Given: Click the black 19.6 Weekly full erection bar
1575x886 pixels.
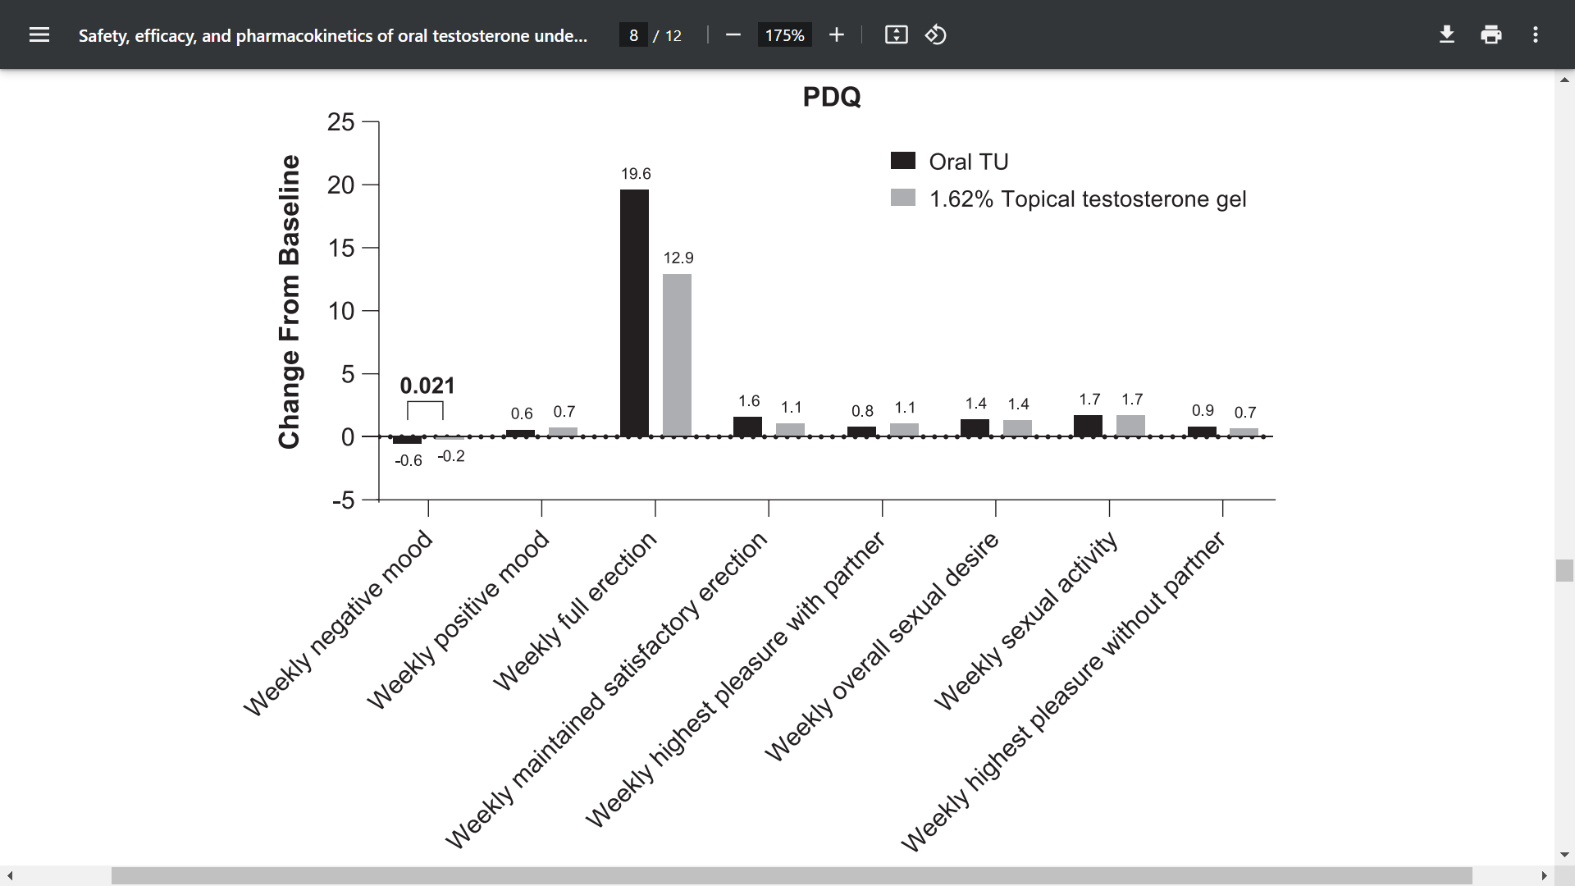Looking at the screenshot, I should tap(634, 313).
